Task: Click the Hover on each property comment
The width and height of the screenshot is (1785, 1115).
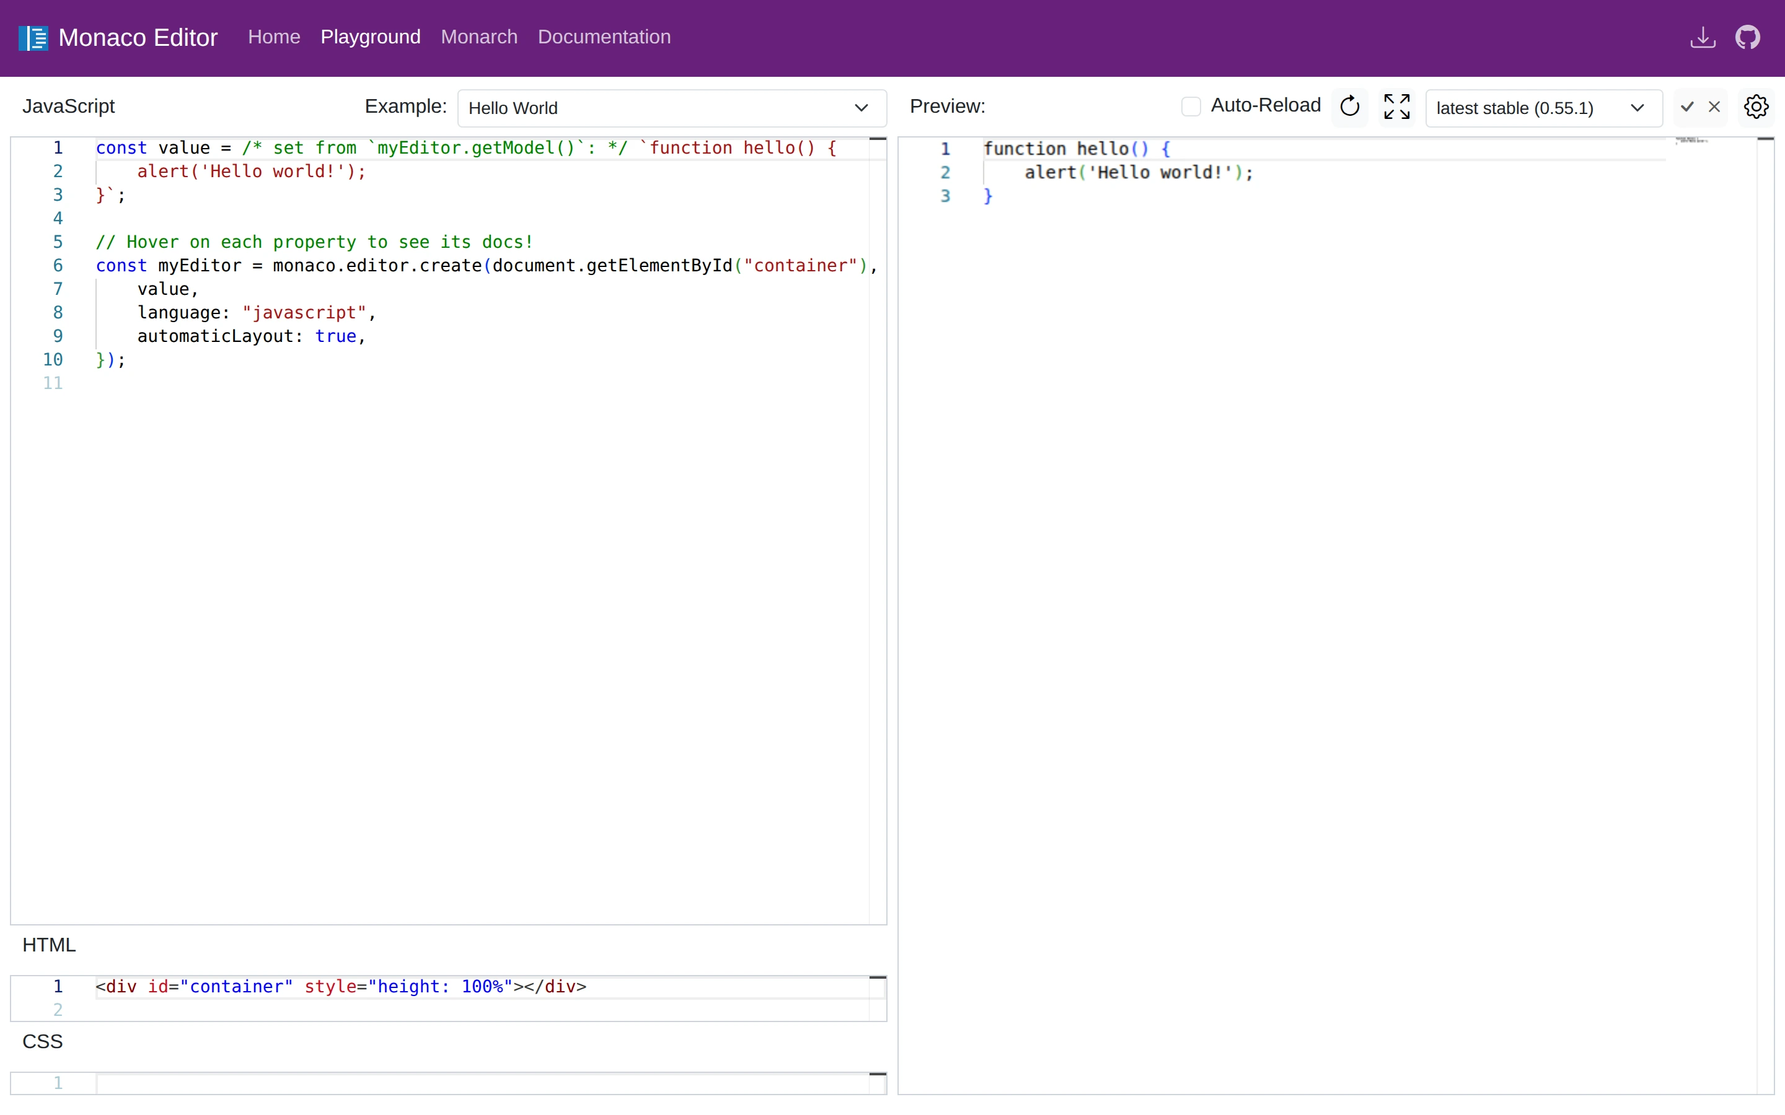Action: tap(314, 242)
